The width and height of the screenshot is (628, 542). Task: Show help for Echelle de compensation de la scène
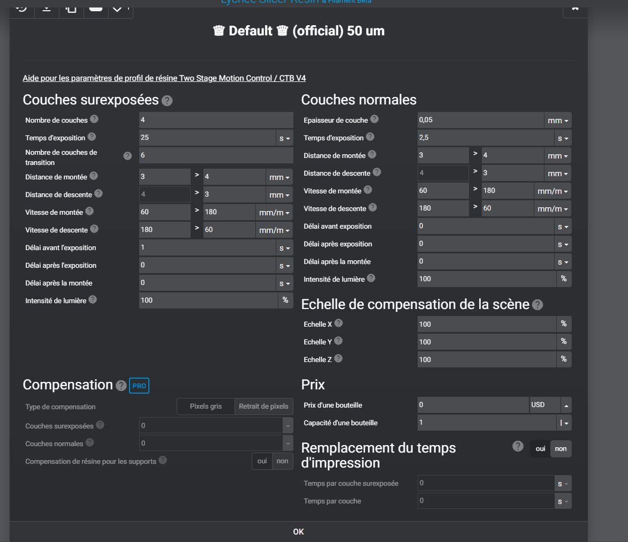tap(538, 305)
